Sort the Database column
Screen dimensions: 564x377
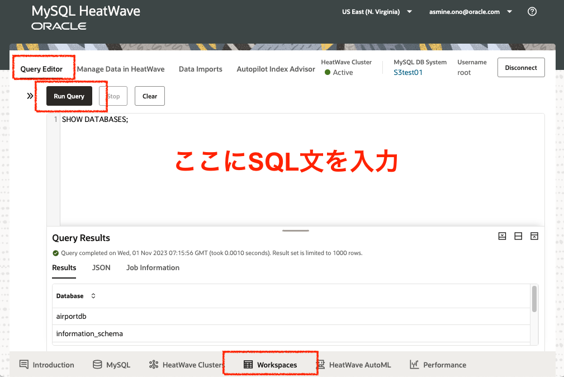tap(93, 296)
